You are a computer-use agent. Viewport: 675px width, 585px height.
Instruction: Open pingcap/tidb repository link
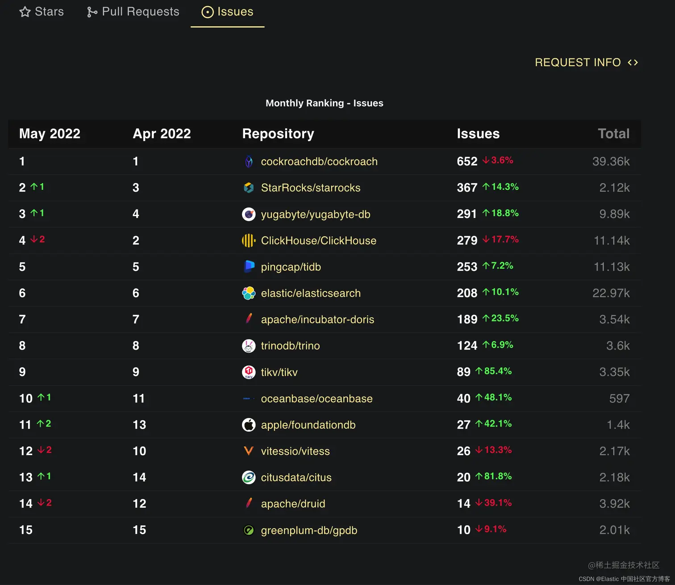(291, 267)
